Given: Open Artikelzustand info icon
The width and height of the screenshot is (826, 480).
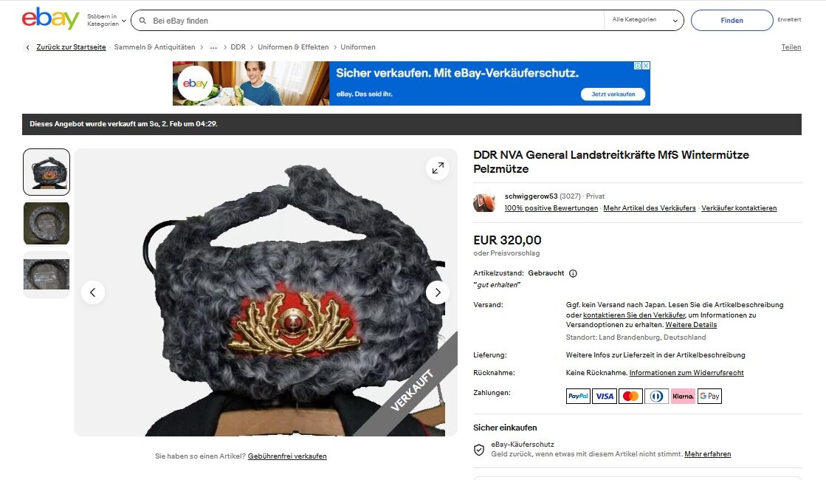Looking at the screenshot, I should (573, 273).
